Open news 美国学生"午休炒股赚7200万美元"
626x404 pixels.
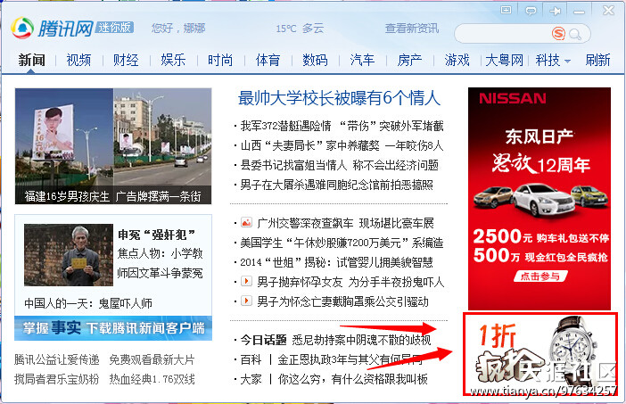(342, 243)
